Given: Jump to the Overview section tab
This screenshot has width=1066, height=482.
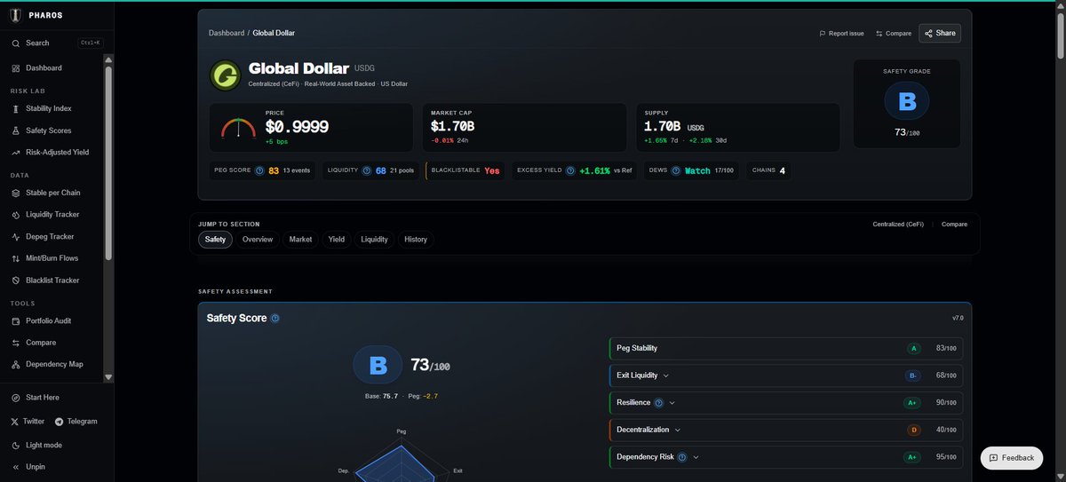Looking at the screenshot, I should [258, 240].
